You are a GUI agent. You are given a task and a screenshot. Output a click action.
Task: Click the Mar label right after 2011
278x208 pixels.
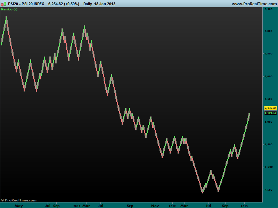tap(86, 206)
